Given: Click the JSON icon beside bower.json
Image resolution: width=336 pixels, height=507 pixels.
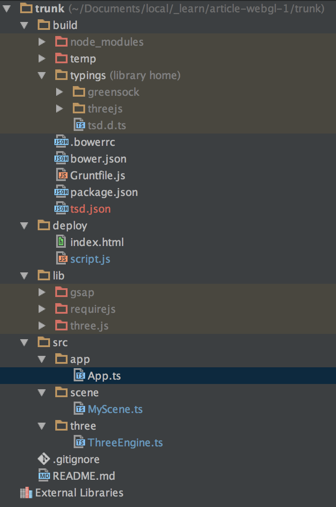Looking at the screenshot, I should (x=61, y=159).
